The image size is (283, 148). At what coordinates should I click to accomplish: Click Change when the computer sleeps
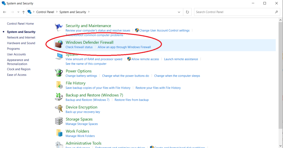177,76
